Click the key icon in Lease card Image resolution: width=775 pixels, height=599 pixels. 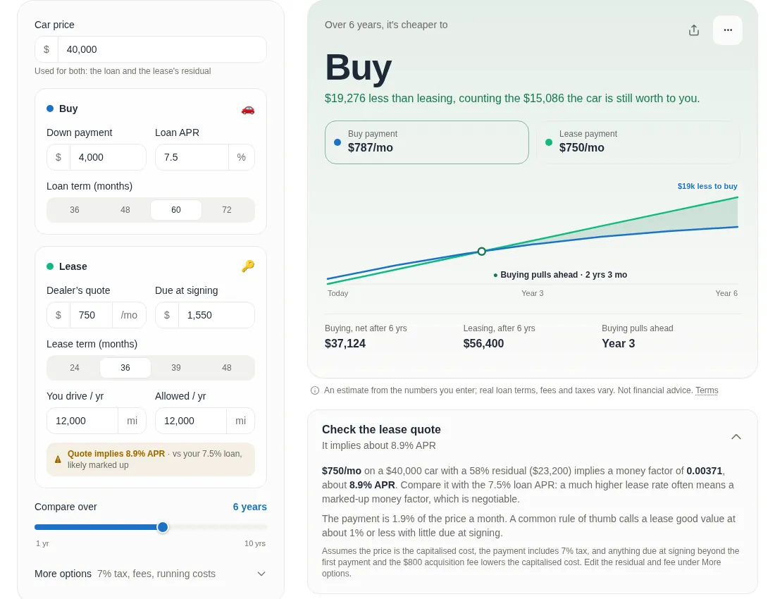tap(247, 266)
